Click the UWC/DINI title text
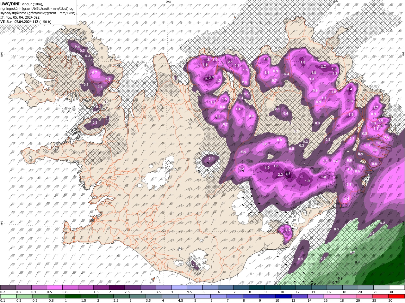This screenshot has width=405, height=303. coord(10,3)
